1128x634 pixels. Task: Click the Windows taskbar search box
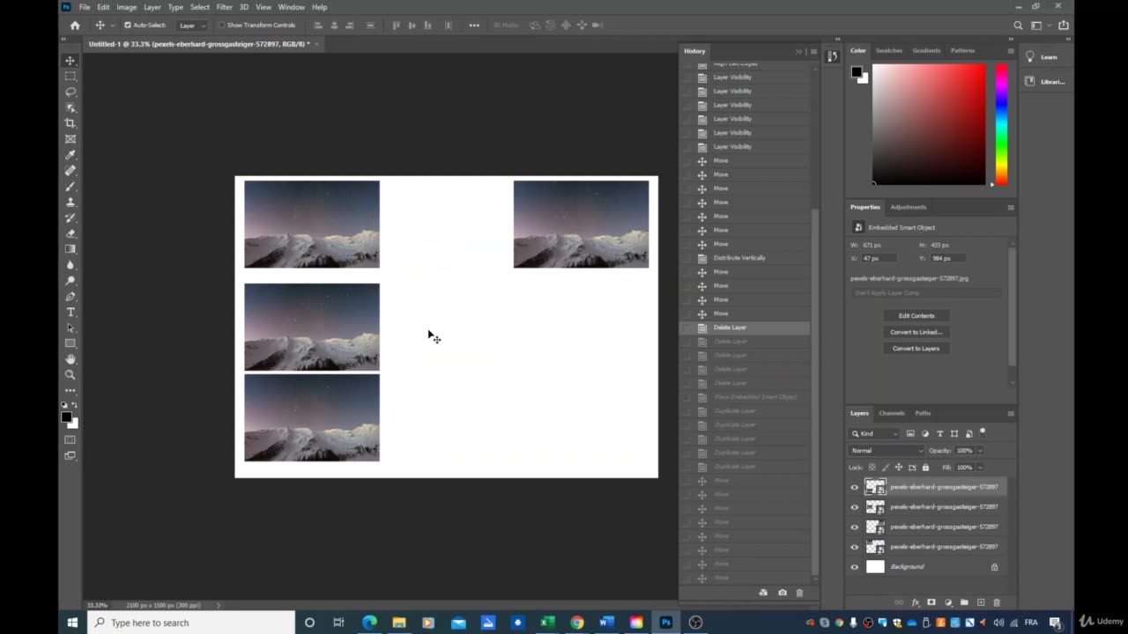[190, 623]
